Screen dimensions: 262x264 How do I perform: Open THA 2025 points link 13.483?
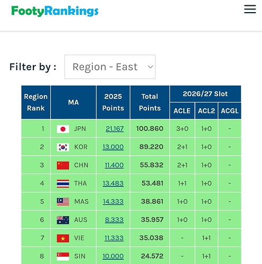(113, 183)
